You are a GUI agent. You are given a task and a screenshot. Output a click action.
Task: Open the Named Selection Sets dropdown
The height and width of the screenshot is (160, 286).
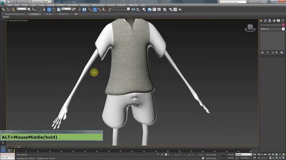pyautogui.click(x=121, y=9)
